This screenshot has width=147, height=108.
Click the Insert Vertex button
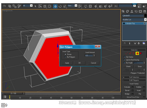pyautogui.click(x=134, y=84)
